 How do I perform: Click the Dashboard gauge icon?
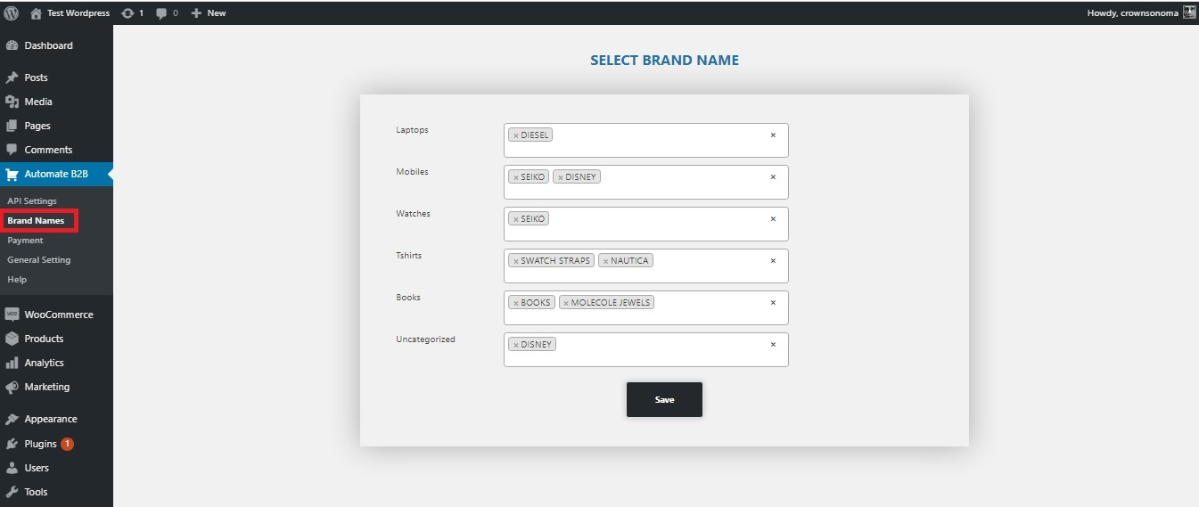[12, 45]
